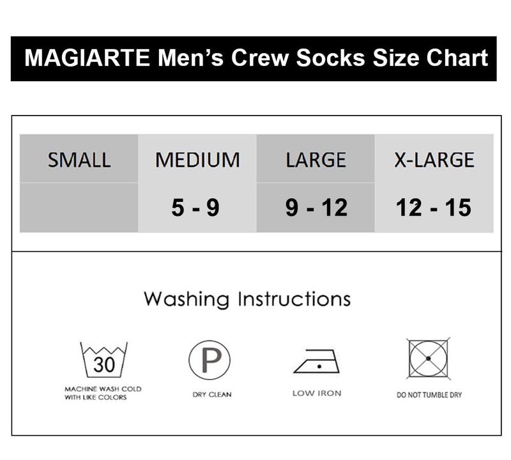Image resolution: width=511 pixels, height=460 pixels.
Task: Click the do not tumble dry icon
Action: (428, 358)
